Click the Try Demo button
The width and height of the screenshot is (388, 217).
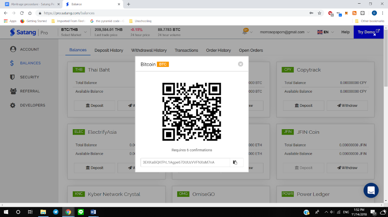(368, 32)
